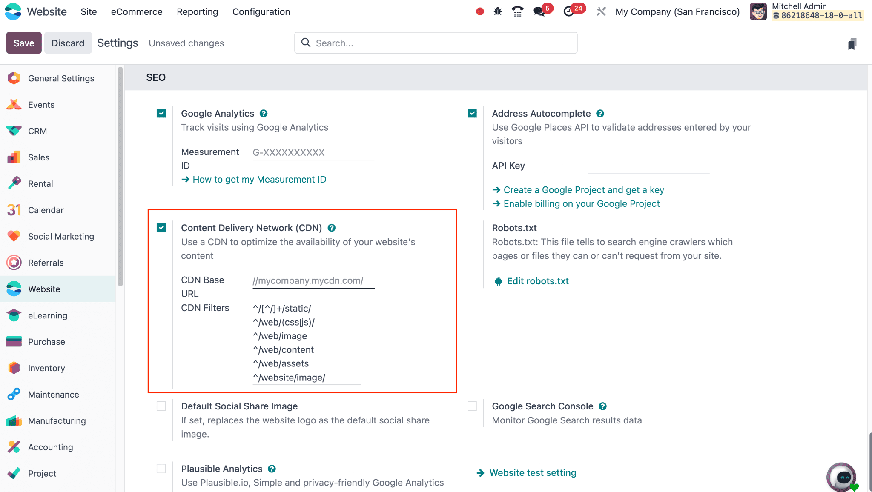Viewport: 872px width, 492px height.
Task: Open the conversations chat bubble icon
Action: tap(539, 11)
